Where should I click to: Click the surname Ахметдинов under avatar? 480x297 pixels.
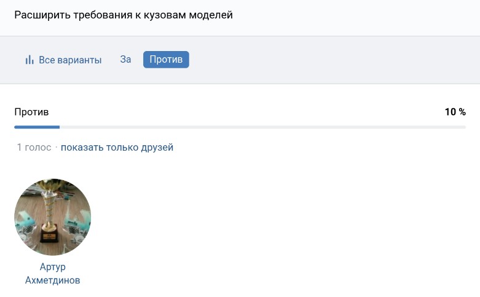pyautogui.click(x=52, y=280)
